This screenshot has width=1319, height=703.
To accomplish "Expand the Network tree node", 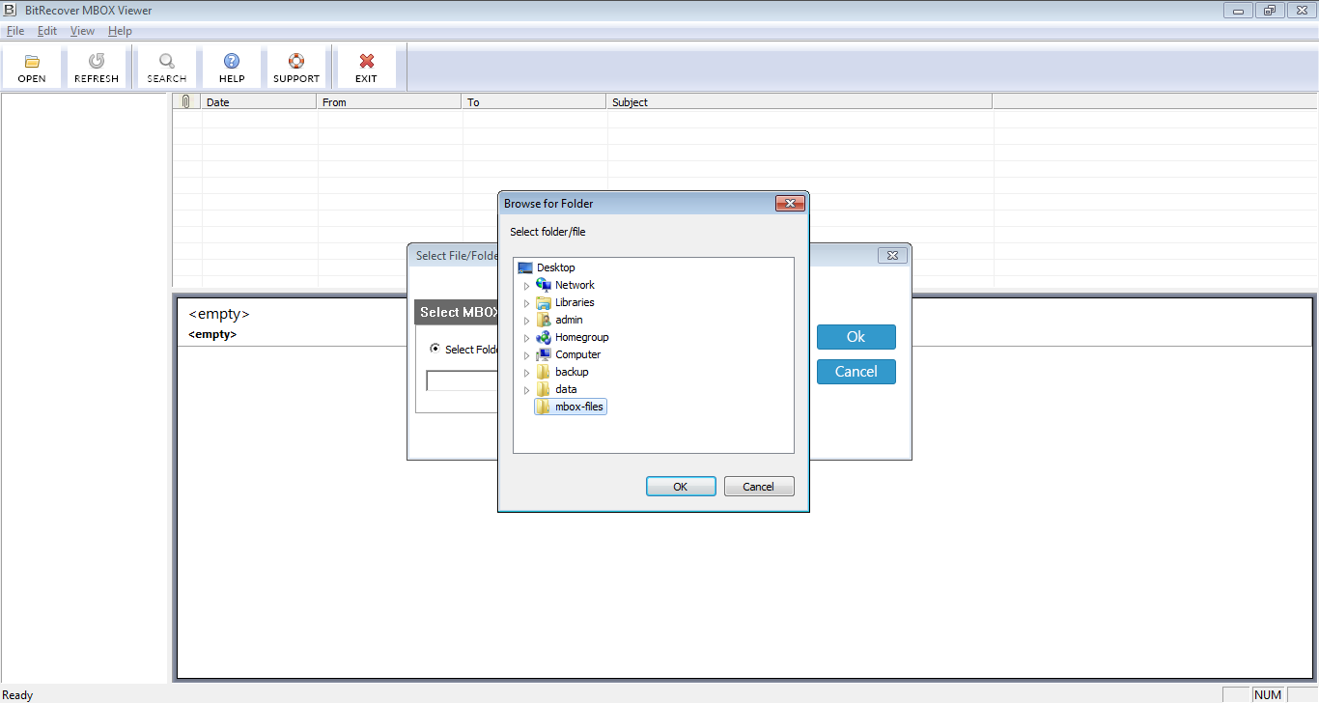I will [x=527, y=286].
